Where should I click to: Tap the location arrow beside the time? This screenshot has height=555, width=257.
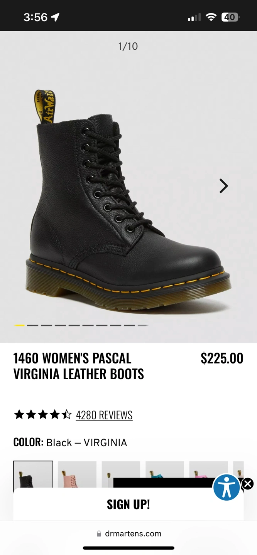(x=55, y=17)
